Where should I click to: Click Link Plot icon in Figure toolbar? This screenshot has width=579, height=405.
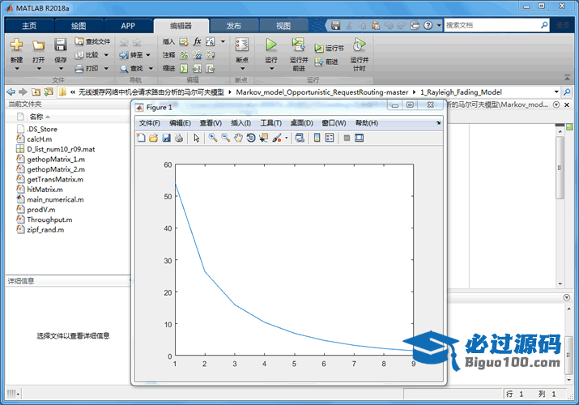click(300, 138)
